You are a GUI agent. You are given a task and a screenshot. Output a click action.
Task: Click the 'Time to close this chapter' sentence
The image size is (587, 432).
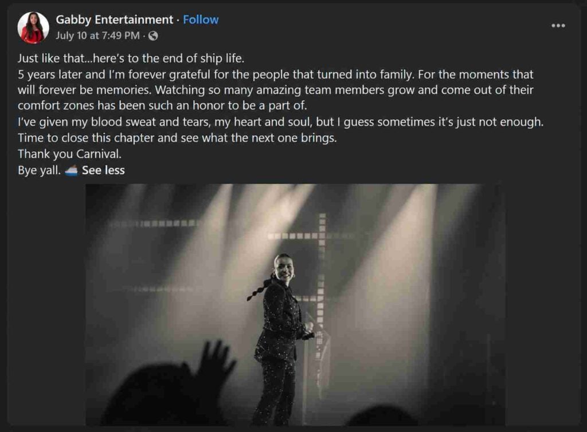pos(177,138)
